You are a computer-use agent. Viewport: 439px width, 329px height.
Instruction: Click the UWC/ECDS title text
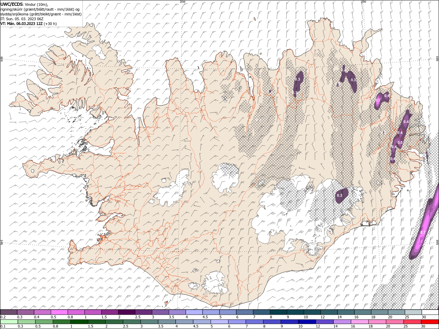tap(11, 4)
